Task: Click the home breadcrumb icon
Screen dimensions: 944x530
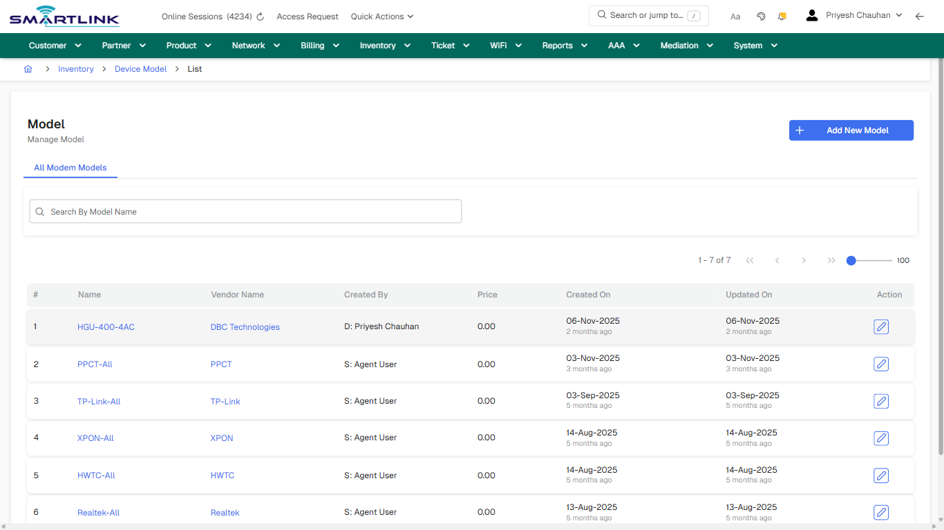Action: (x=28, y=69)
